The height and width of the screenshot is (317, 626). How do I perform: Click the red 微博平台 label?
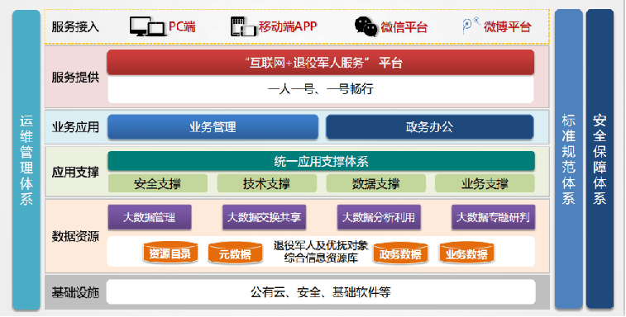click(508, 26)
